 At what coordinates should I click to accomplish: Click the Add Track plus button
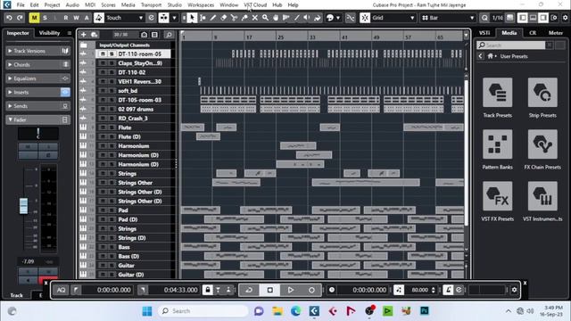(x=83, y=35)
